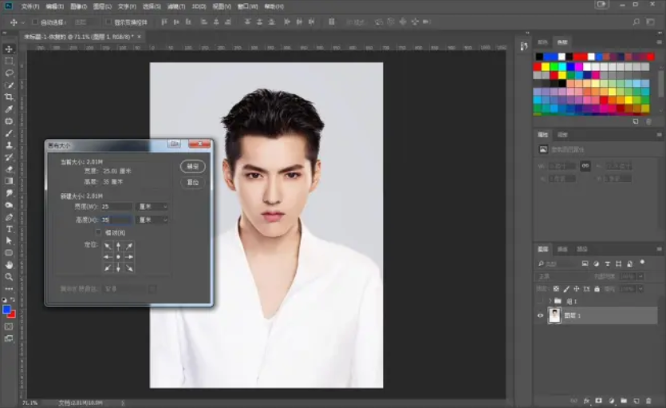Viewport: 666px width, 408px height.
Task: Open the Image menu in menu bar
Action: tap(77, 6)
